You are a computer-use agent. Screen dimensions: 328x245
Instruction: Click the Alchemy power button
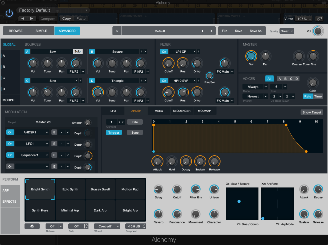tap(9, 13)
